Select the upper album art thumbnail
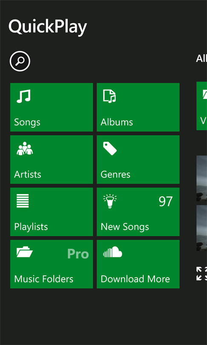 [202, 178]
